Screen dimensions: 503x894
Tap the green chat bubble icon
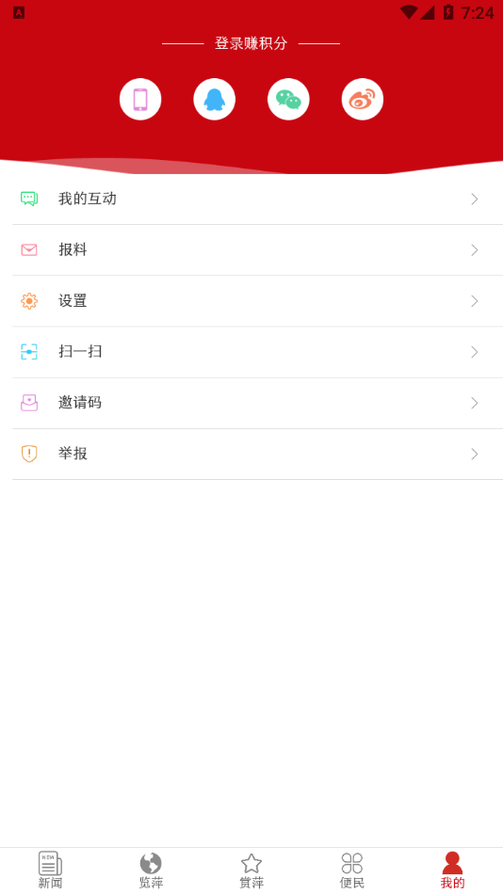[x=29, y=199]
